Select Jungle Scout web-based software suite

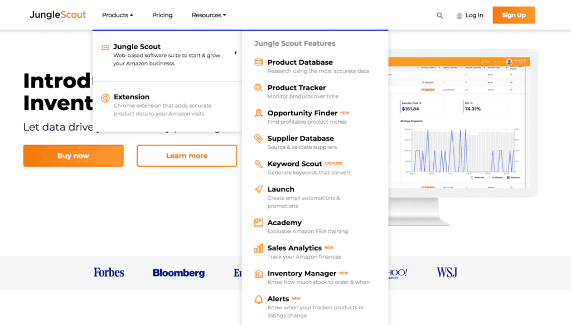167,55
